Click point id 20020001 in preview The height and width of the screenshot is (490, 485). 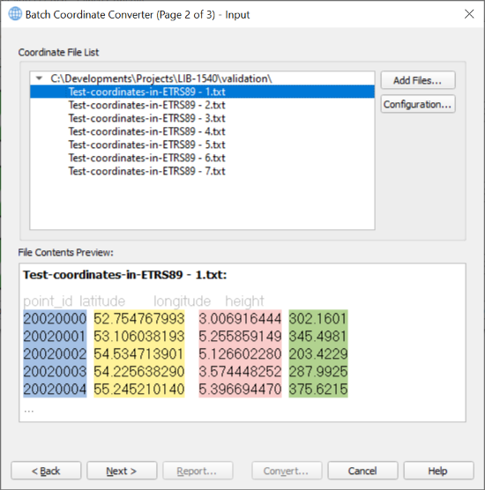(55, 337)
